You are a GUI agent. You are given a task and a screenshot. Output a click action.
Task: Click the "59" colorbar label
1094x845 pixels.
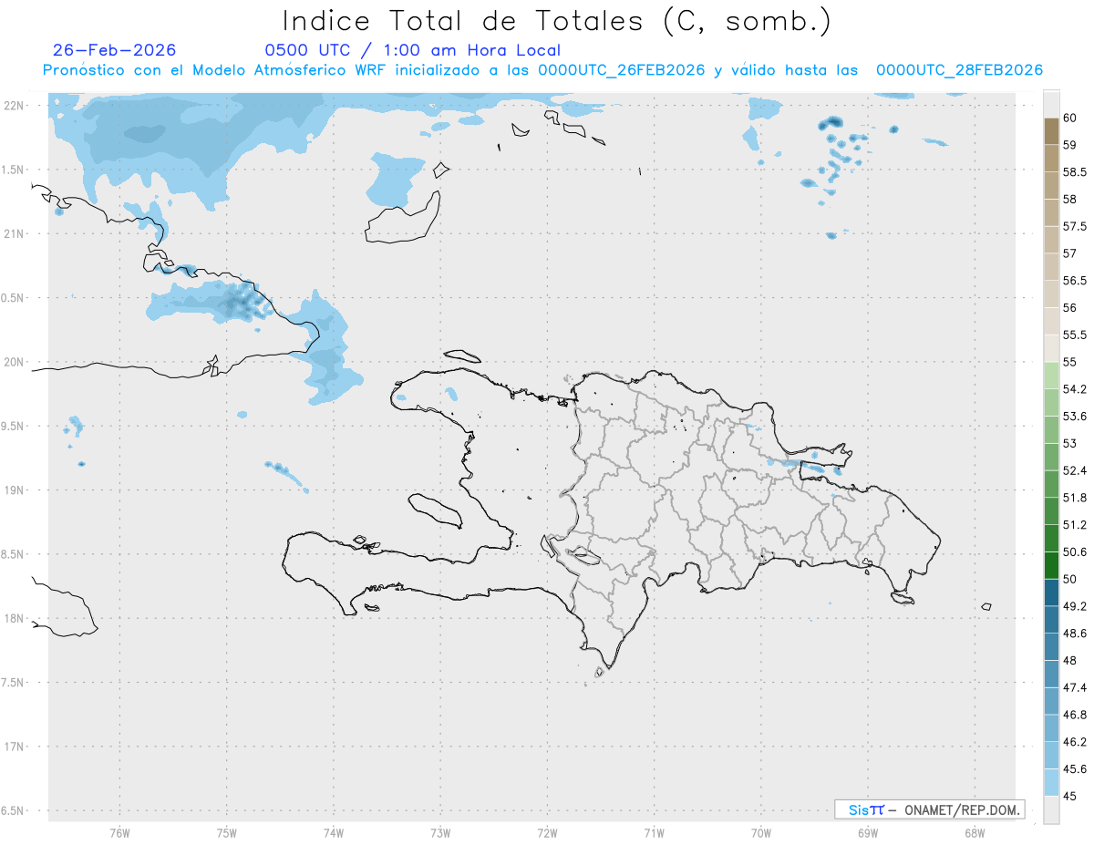[1069, 145]
